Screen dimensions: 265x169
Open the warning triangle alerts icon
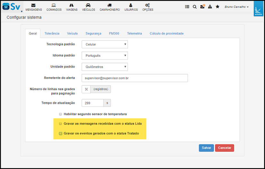[210, 7]
